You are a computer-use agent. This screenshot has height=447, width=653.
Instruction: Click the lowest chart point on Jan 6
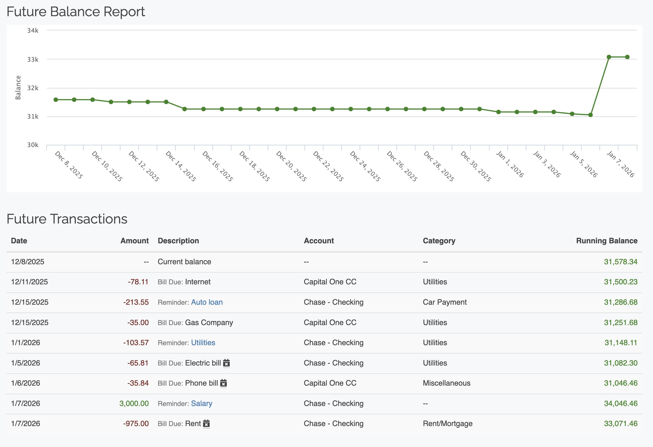[x=590, y=115]
